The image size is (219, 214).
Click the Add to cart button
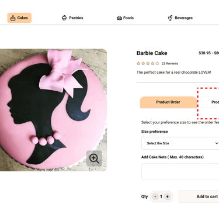199,196
